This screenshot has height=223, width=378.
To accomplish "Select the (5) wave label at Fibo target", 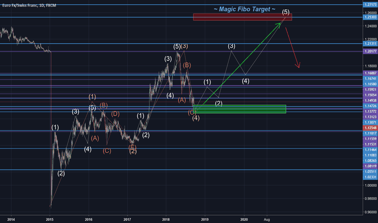I will pyautogui.click(x=286, y=12).
